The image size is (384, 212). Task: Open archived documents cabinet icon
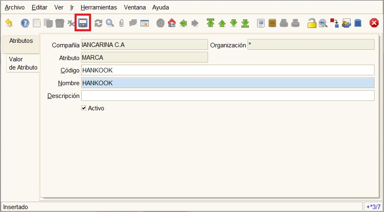(272, 23)
